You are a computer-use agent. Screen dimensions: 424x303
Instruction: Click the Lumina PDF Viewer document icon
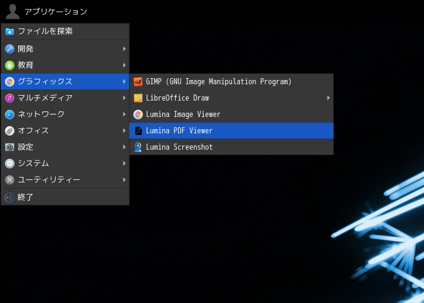tap(138, 131)
